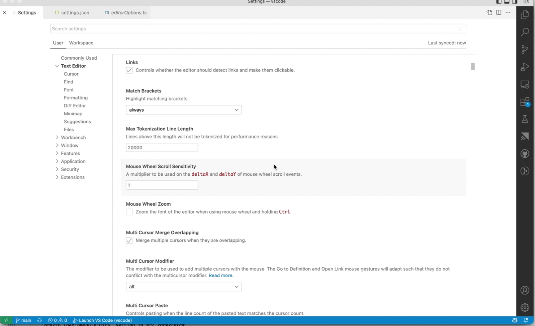
Task: Click the settings list scrollbar thumb
Action: click(473, 67)
